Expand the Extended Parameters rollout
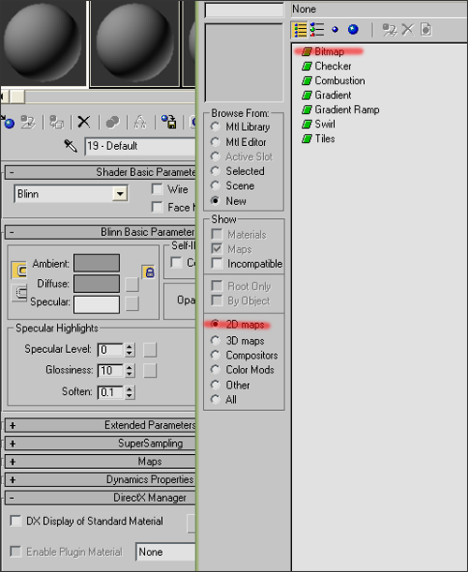 100,425
